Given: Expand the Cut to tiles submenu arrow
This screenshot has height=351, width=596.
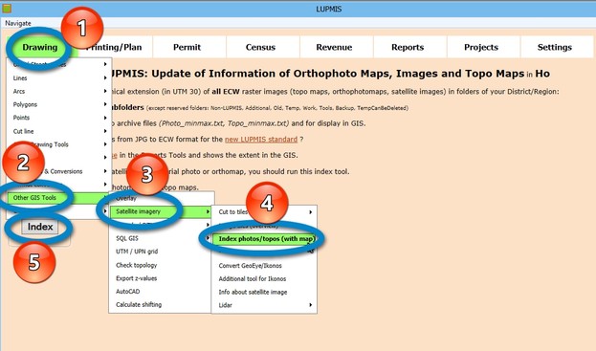Looking at the screenshot, I should coord(311,212).
